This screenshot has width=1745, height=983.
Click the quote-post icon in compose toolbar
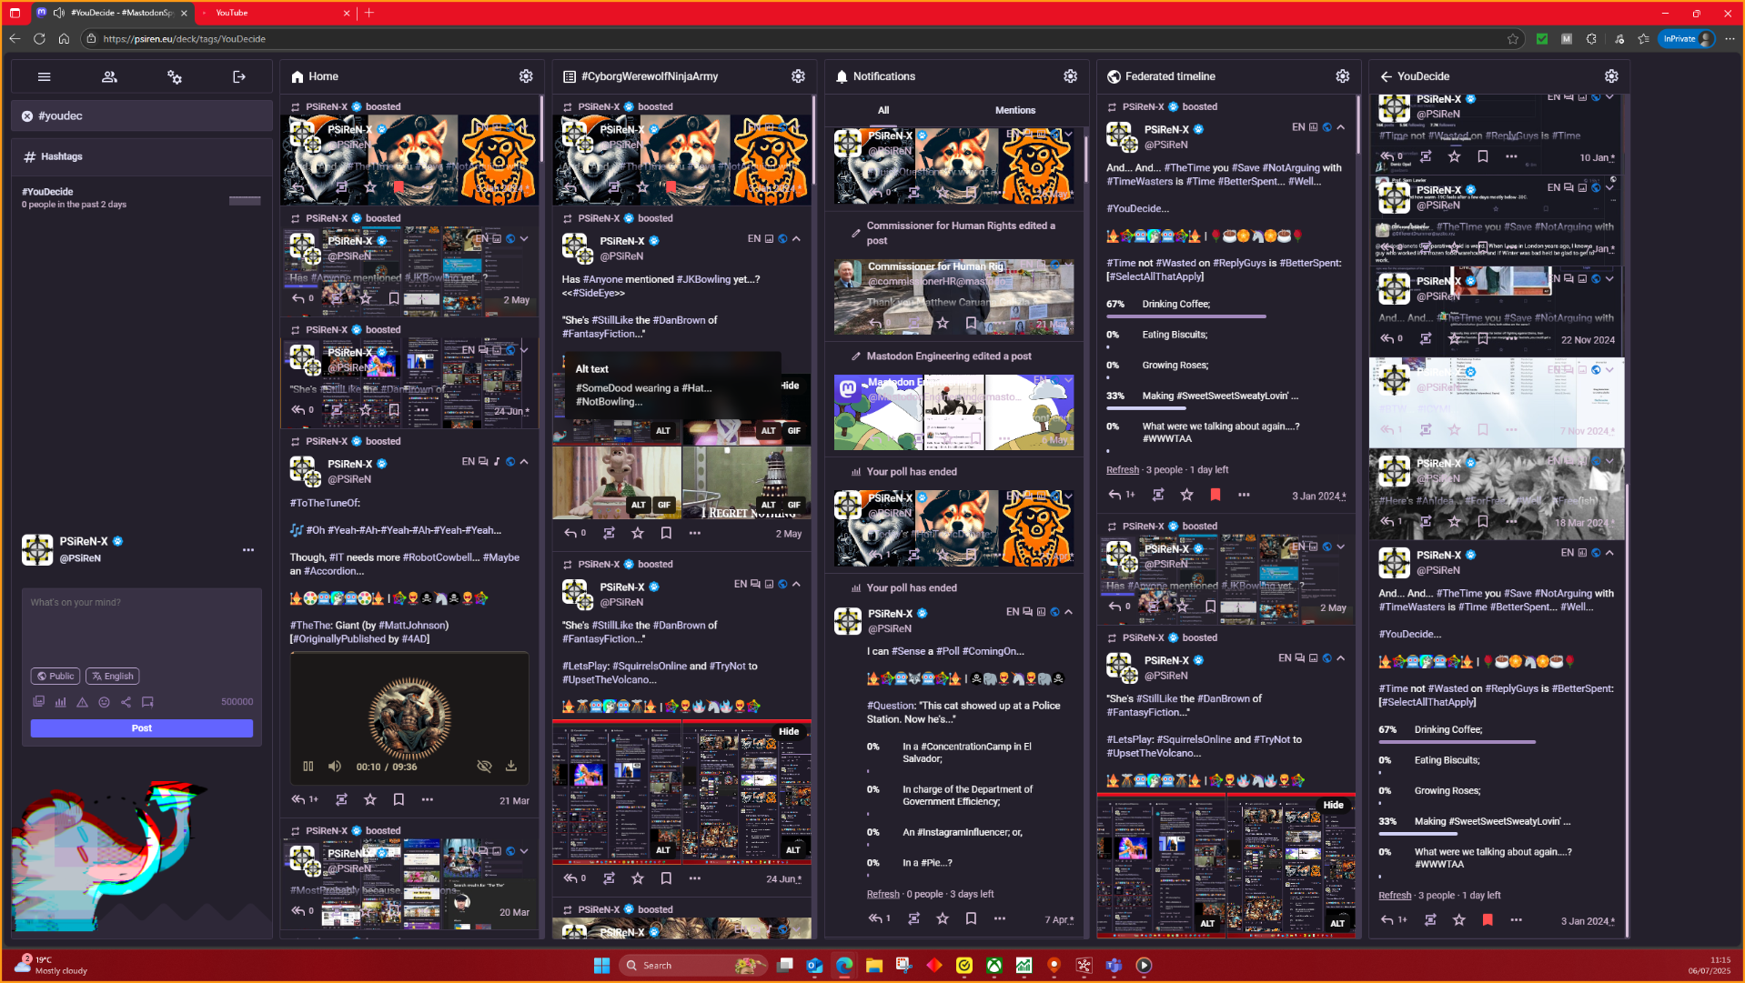147,702
